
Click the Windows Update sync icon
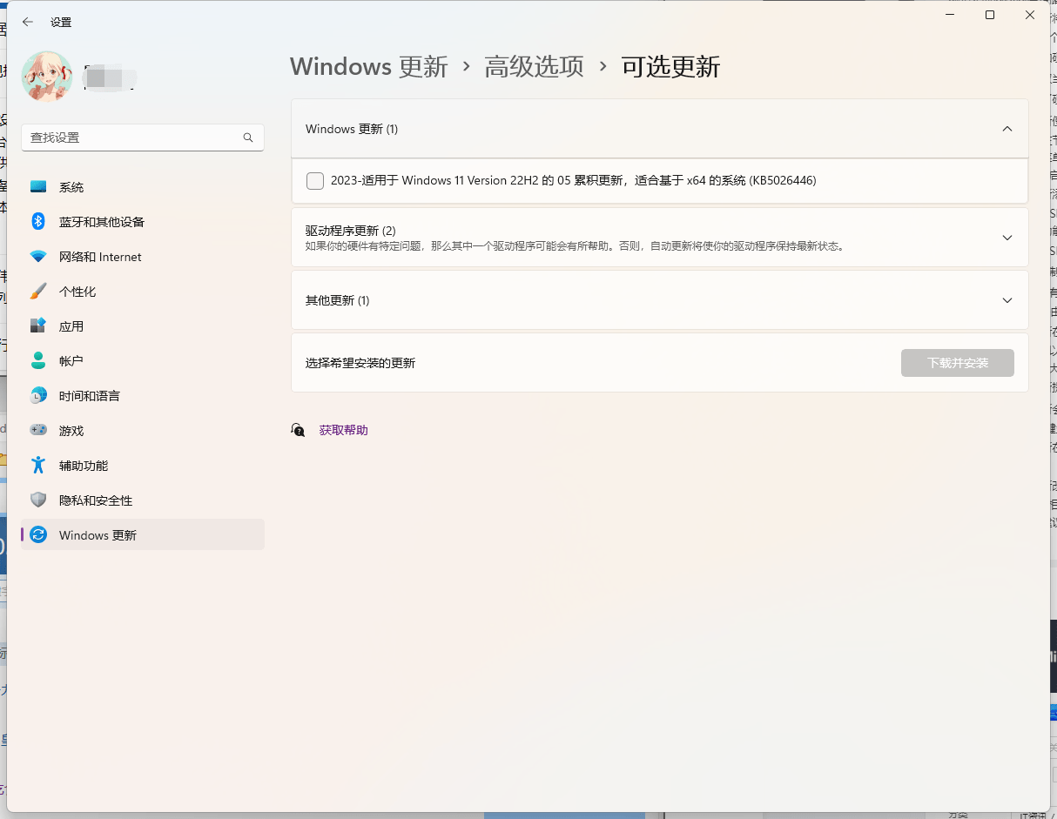(x=38, y=535)
